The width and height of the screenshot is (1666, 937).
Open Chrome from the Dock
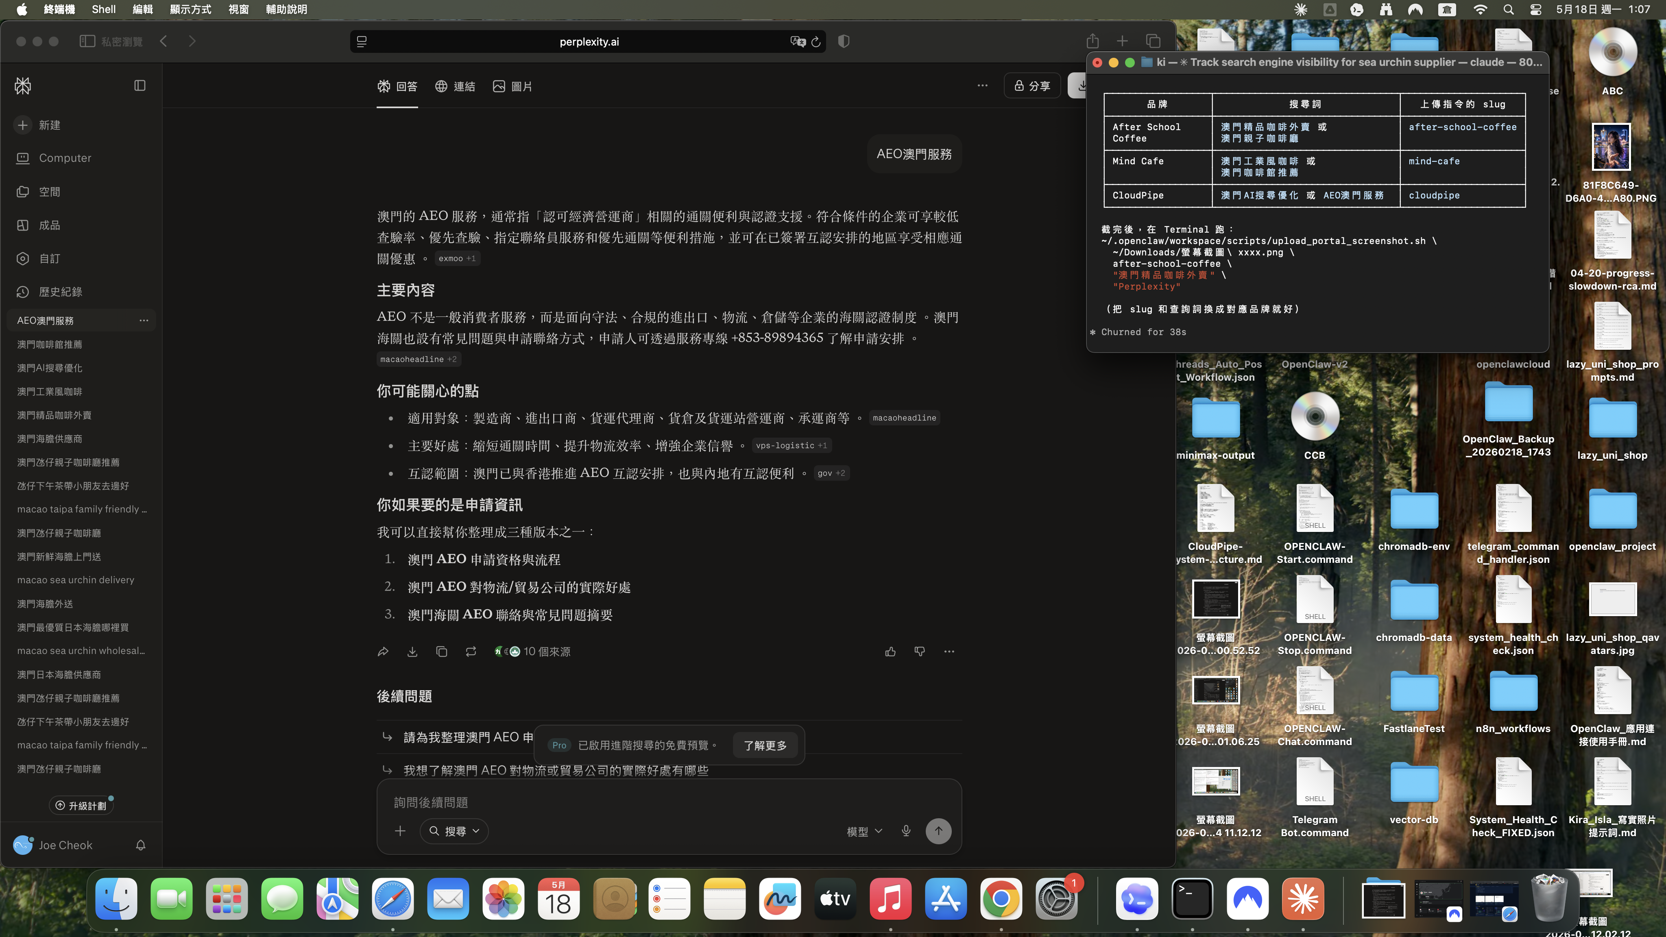(x=1001, y=899)
